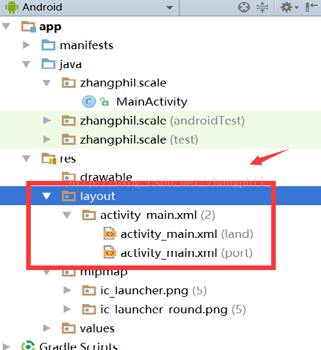Click the XML icon of land layout
The image size is (321, 350).
(x=109, y=233)
